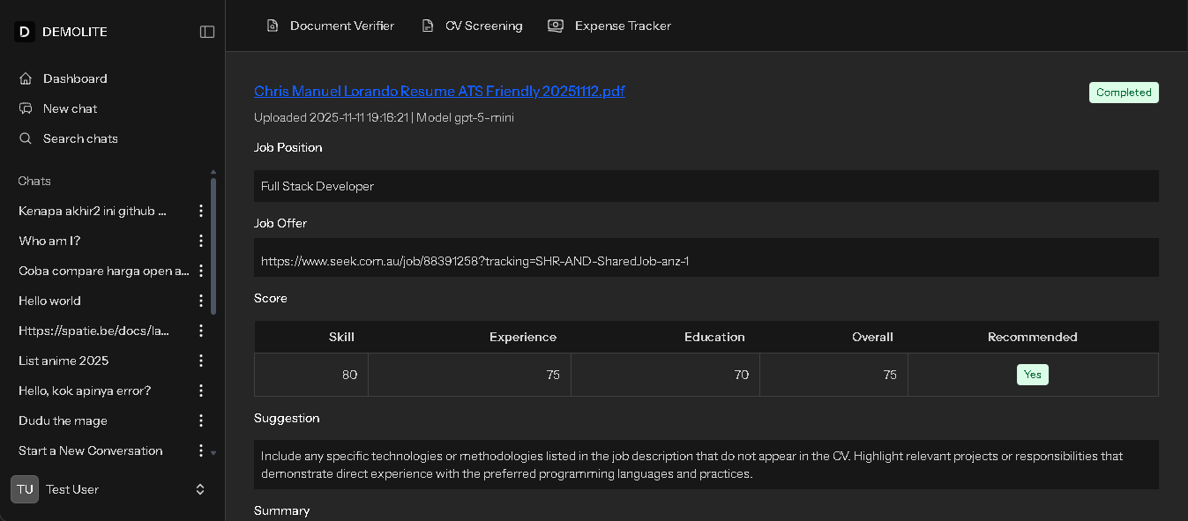The height and width of the screenshot is (521, 1188).
Task: Click the Search chats magnifier icon
Action: [25, 138]
